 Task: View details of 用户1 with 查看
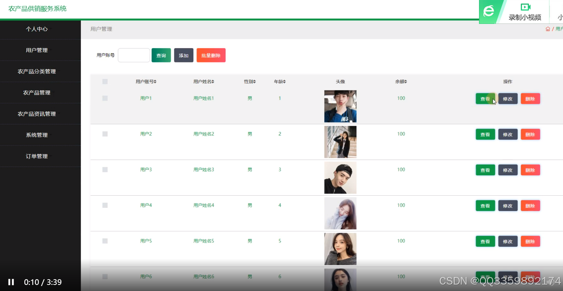pos(485,99)
